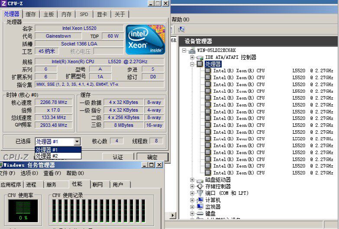
Task: Switch to the 用户 tab in Task Manager
Action: pyautogui.click(x=118, y=185)
